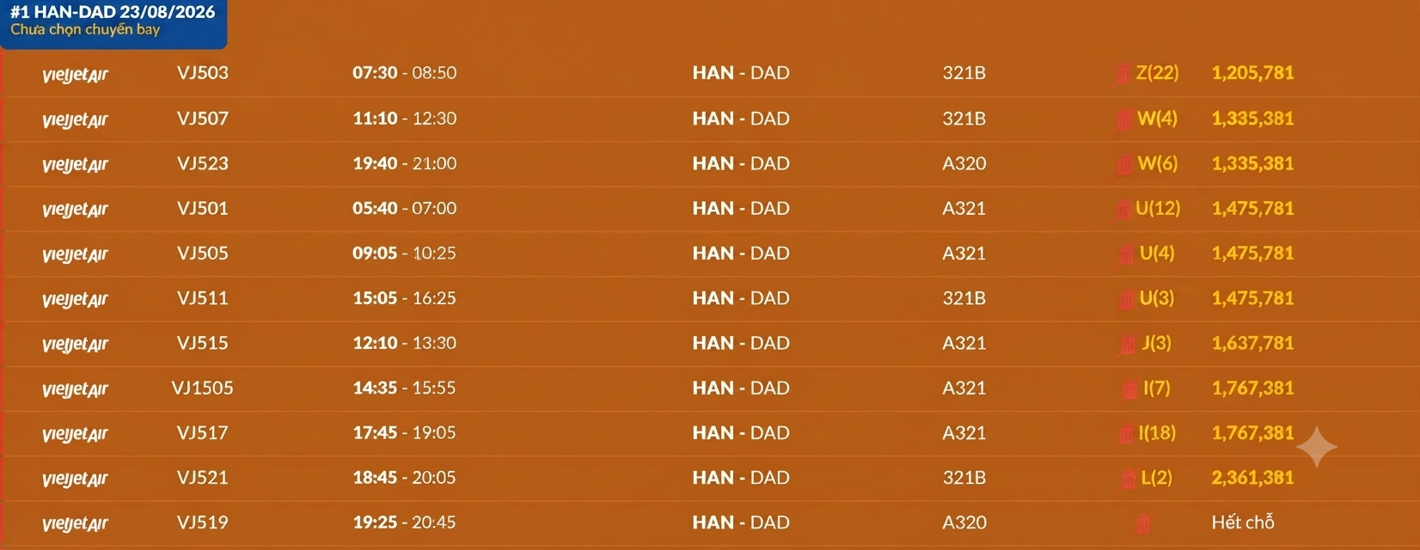Select the 17:45 - 19:05 flight time
The height and width of the screenshot is (550, 1420).
point(404,433)
